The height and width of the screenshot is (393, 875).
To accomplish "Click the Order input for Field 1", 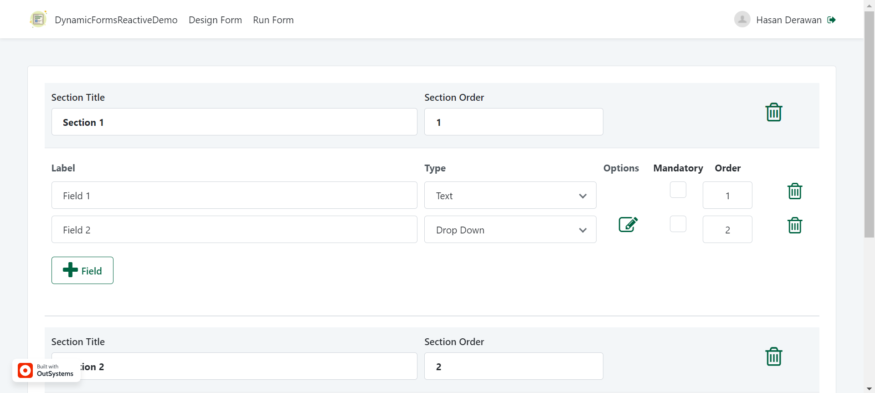I will (x=727, y=195).
